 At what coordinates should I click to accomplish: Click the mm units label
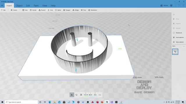point(100,95)
